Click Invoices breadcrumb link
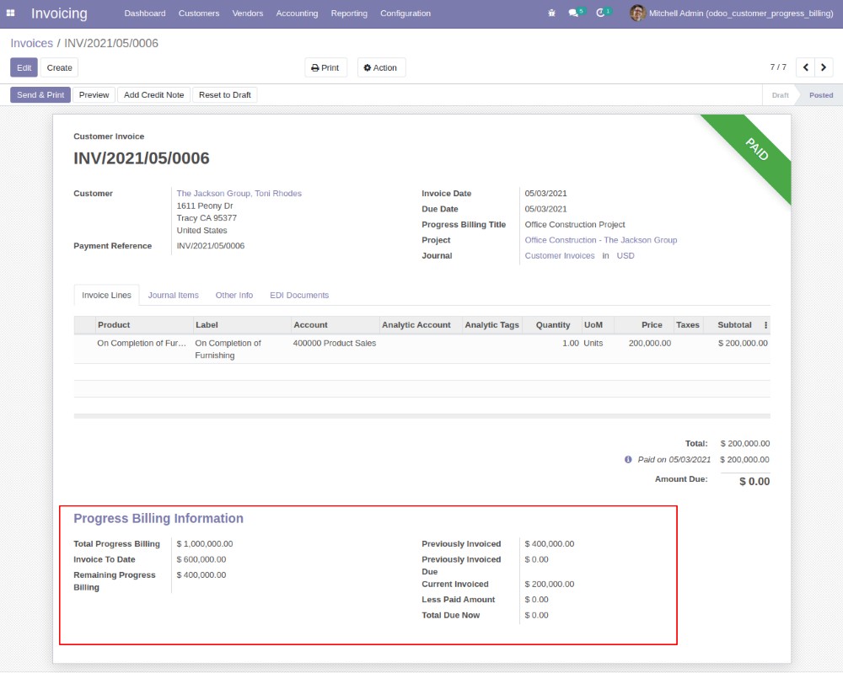This screenshot has height=673, width=843. (x=31, y=43)
